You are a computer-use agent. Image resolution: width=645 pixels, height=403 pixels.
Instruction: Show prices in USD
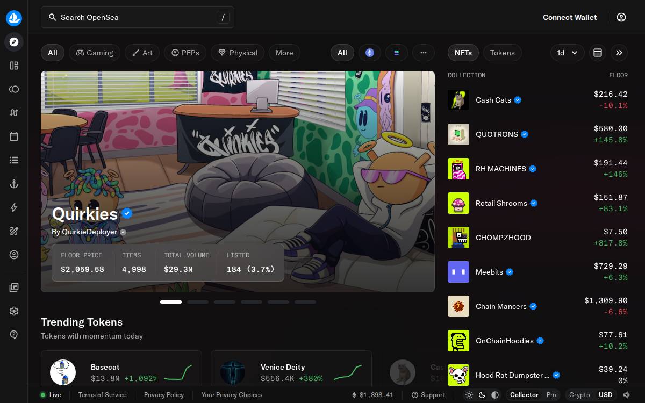tap(606, 395)
